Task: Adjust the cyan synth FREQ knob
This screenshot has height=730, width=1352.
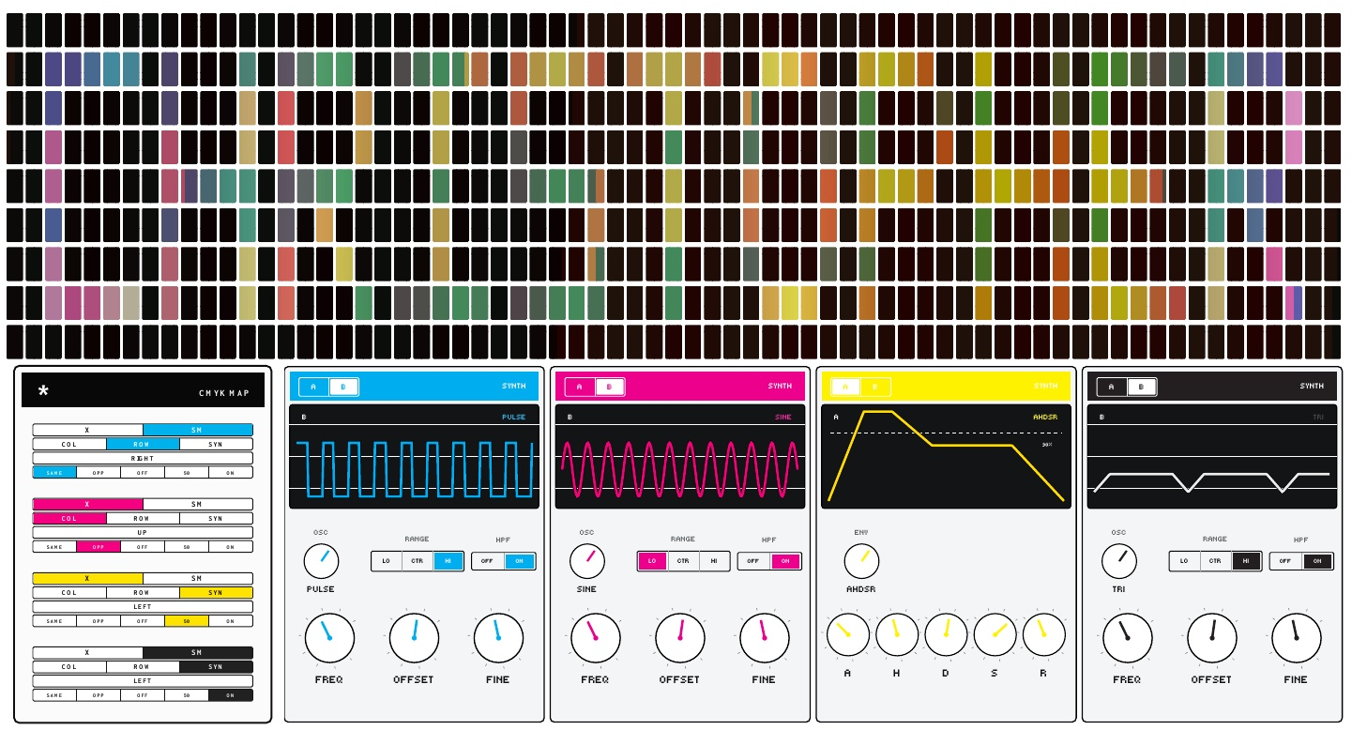Action: pos(329,638)
